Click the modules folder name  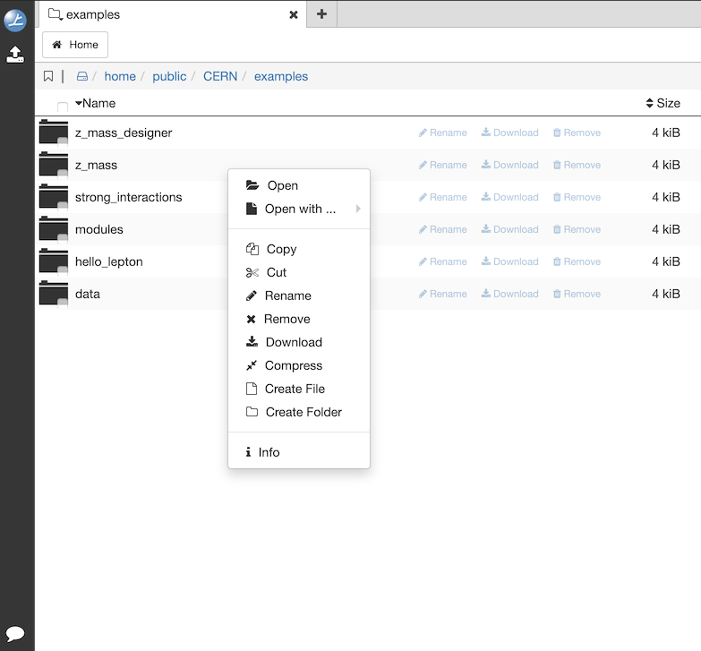98,229
